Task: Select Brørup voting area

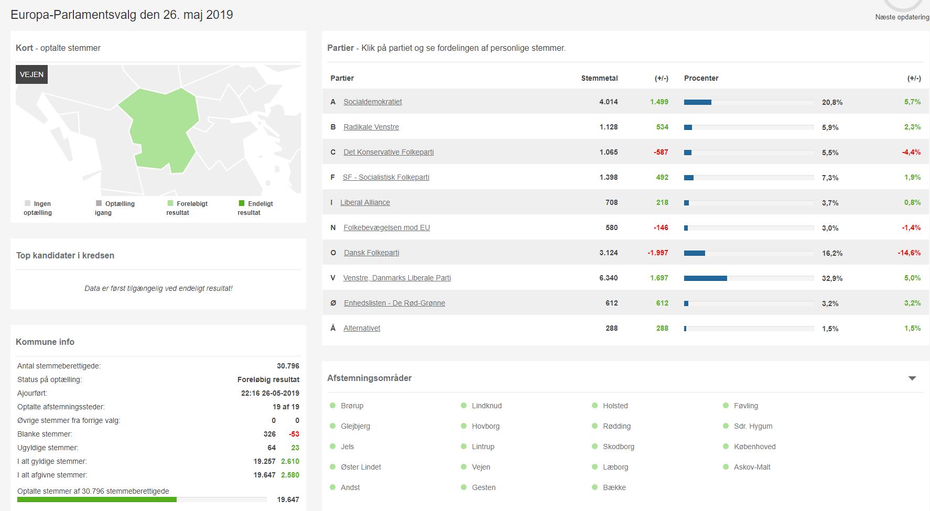Action: [x=352, y=406]
